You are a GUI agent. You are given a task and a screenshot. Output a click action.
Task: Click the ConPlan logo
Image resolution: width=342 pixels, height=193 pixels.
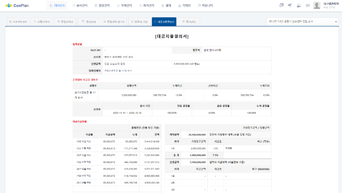[x=17, y=5]
